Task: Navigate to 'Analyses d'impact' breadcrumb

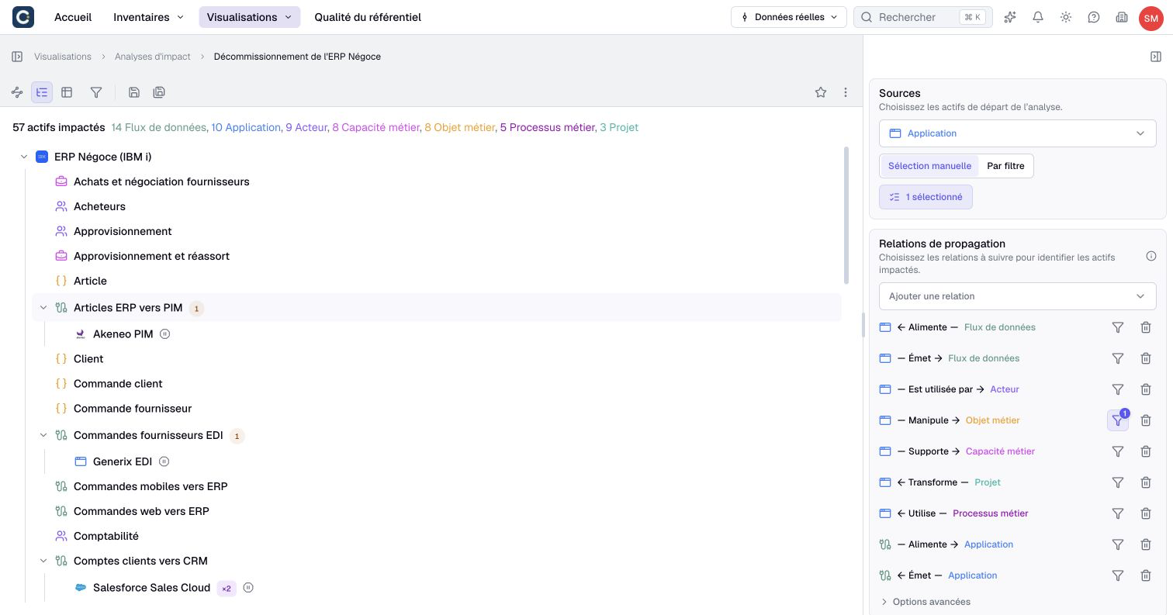Action: [x=153, y=57]
